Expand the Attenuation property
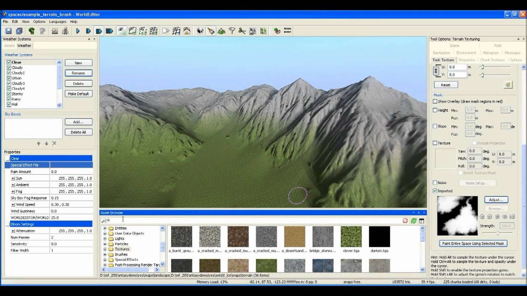The height and width of the screenshot is (296, 527). click(13, 231)
